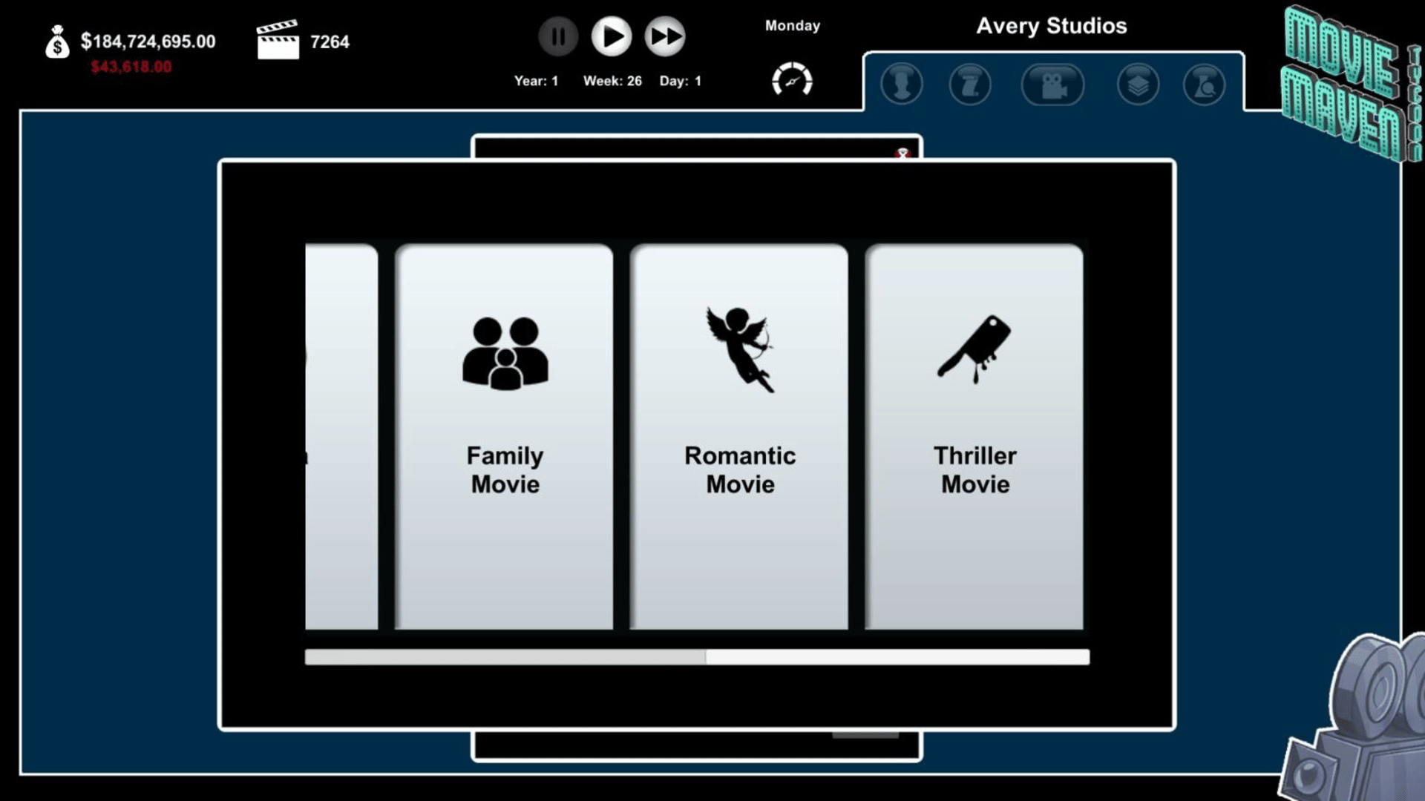Click the clapperboard icon
This screenshot has width=1425, height=801.
pyautogui.click(x=278, y=41)
